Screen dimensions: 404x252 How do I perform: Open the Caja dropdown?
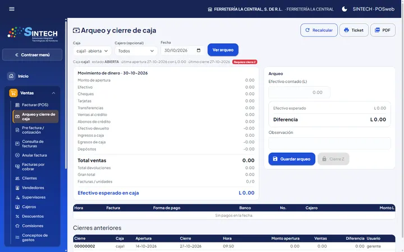pyautogui.click(x=92, y=51)
